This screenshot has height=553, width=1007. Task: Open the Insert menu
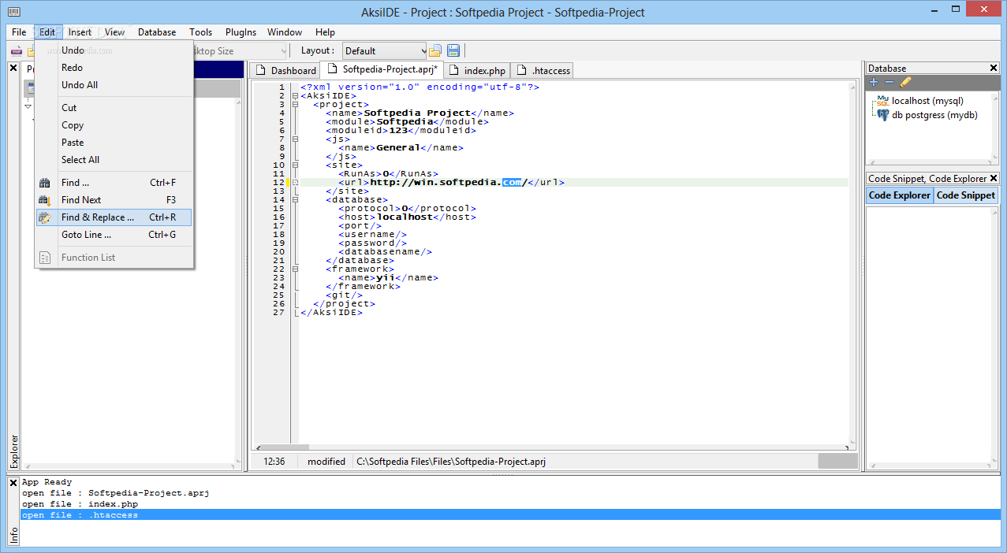(x=80, y=32)
